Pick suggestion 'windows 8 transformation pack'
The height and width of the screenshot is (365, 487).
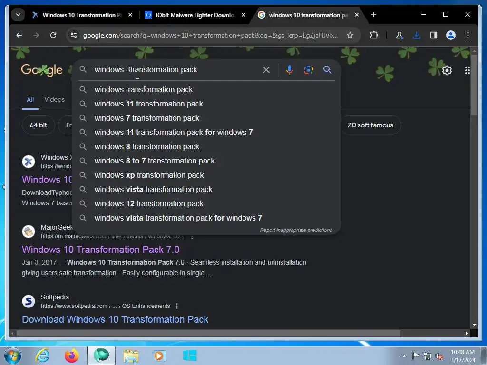207,147
